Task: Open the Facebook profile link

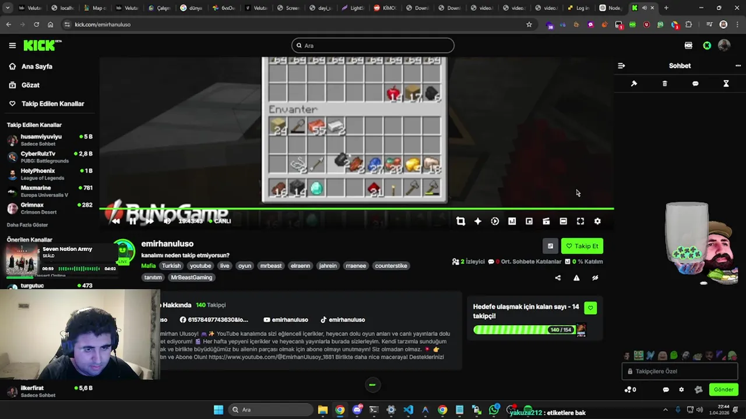Action: pyautogui.click(x=214, y=319)
